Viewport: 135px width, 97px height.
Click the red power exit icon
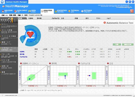pyautogui.click(x=132, y=11)
